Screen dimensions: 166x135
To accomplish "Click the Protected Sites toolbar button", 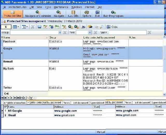I will (x=12, y=14).
